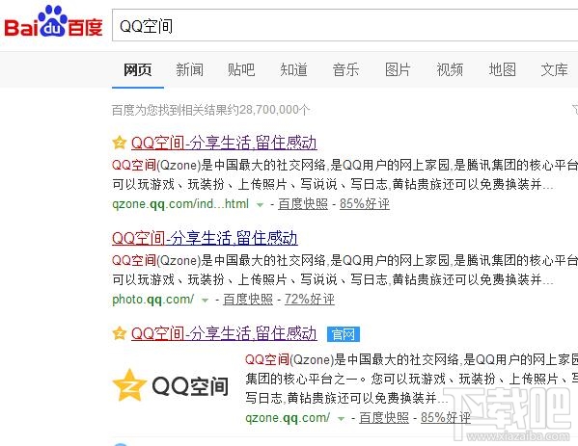Image resolution: width=578 pixels, height=446 pixels.
Task: Open the 视频 tab
Action: [450, 69]
